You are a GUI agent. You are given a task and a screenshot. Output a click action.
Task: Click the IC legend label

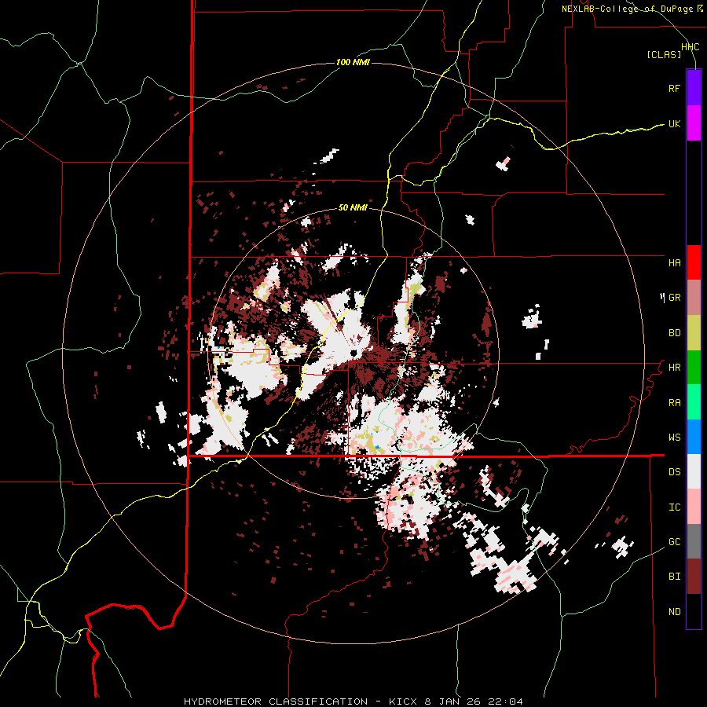tap(675, 507)
